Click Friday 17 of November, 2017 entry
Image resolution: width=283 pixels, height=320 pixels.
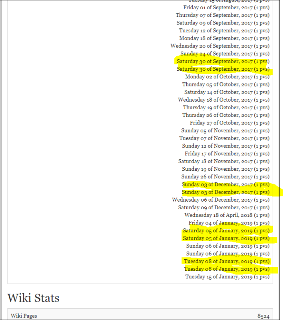point(227,154)
